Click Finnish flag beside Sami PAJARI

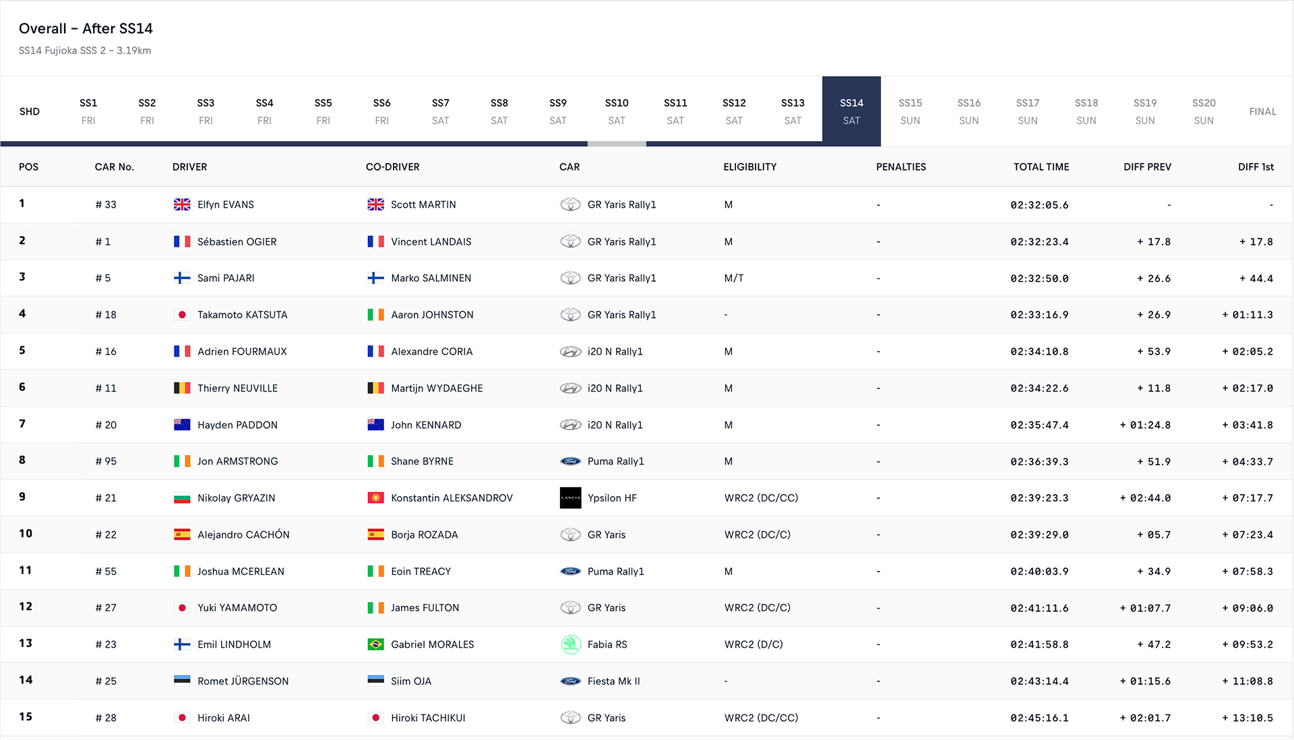pos(182,278)
